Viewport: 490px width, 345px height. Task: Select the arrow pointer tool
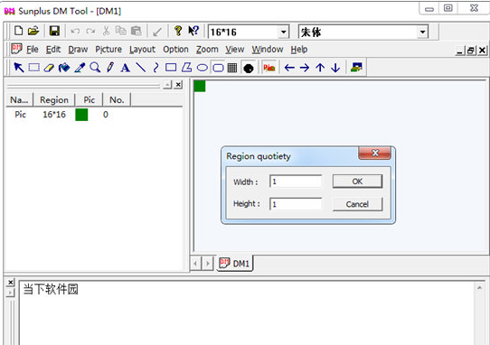19,67
